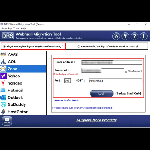The image size is (150, 150).
Task: Open the Explore More Products link
Action: tap(96, 120)
